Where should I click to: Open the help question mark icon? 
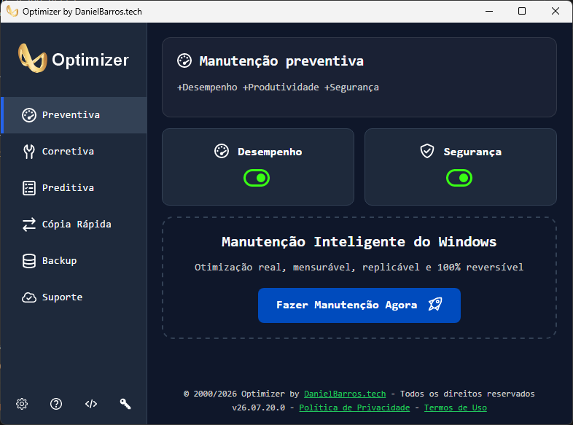[x=56, y=404]
